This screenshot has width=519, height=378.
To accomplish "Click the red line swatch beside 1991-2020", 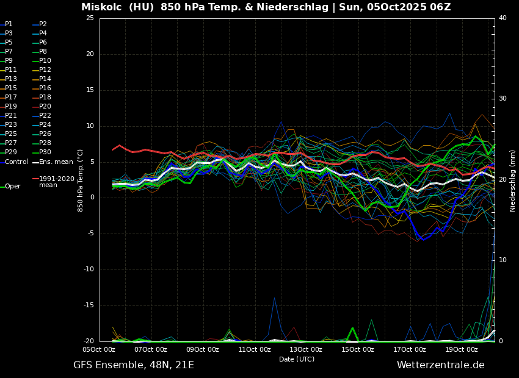I will 35,179.
